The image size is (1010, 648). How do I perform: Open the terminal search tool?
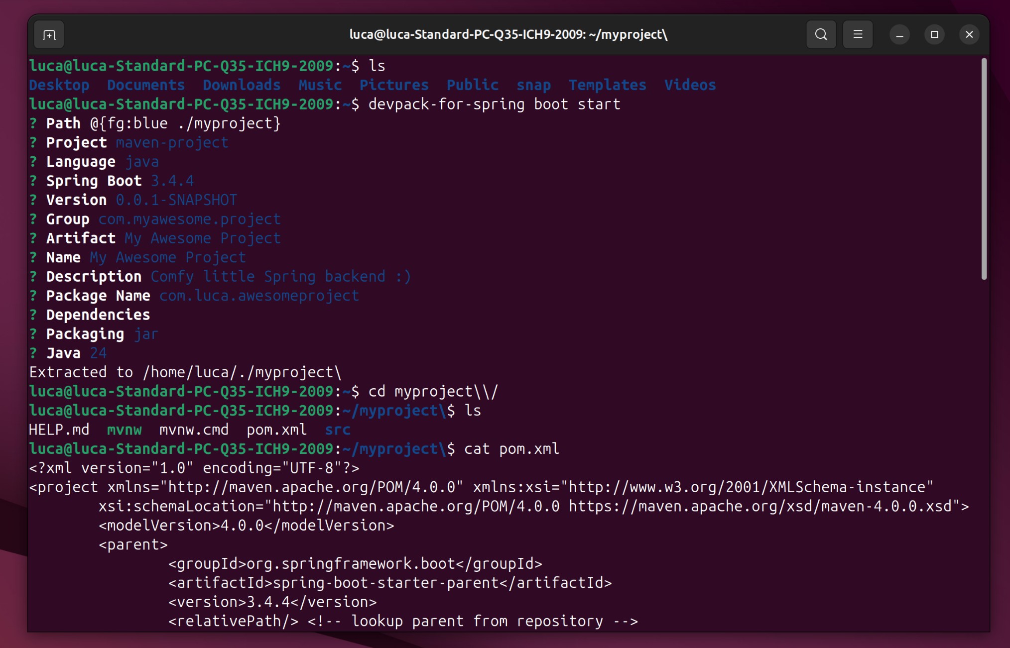click(x=821, y=35)
